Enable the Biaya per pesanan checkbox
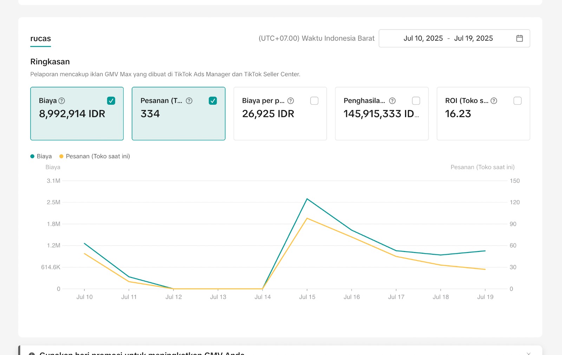Image resolution: width=562 pixels, height=355 pixels. (x=314, y=101)
